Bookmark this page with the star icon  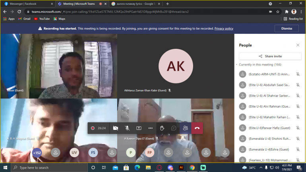[278, 12]
